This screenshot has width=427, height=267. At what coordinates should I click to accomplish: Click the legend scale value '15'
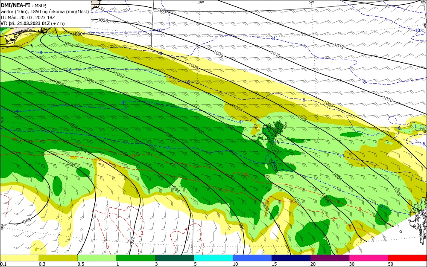click(274, 264)
